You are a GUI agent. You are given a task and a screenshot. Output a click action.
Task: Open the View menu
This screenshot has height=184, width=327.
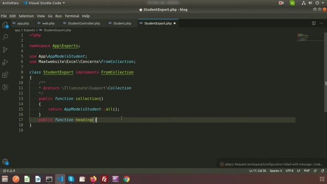(x=41, y=16)
